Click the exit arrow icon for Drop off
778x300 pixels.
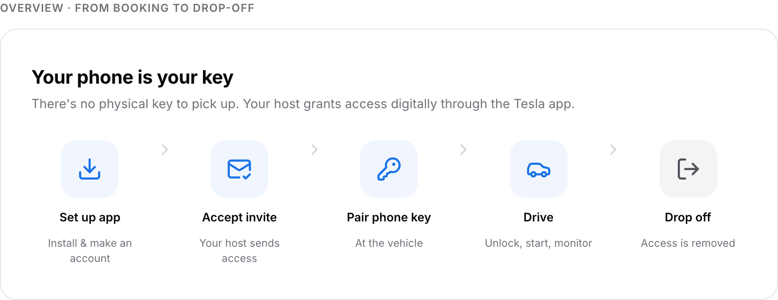pyautogui.click(x=688, y=169)
